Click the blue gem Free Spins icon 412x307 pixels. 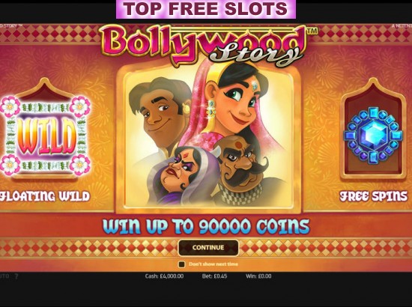[x=373, y=136]
